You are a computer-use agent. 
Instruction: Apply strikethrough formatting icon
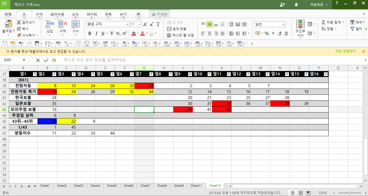[x=112, y=33]
